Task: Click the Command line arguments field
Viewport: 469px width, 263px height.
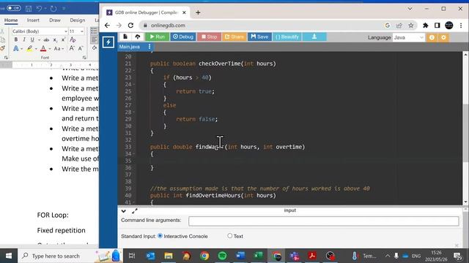Action: click(323, 221)
